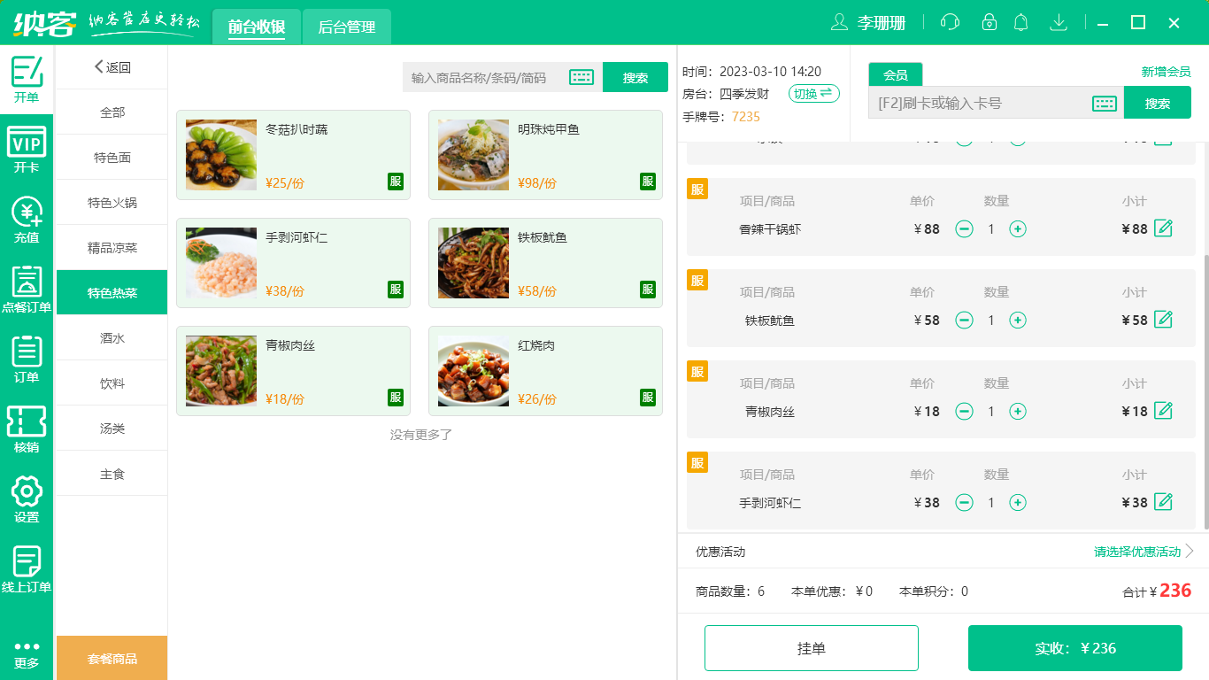Switch to the 前台收银 tab
This screenshot has height=680, width=1209.
(256, 27)
